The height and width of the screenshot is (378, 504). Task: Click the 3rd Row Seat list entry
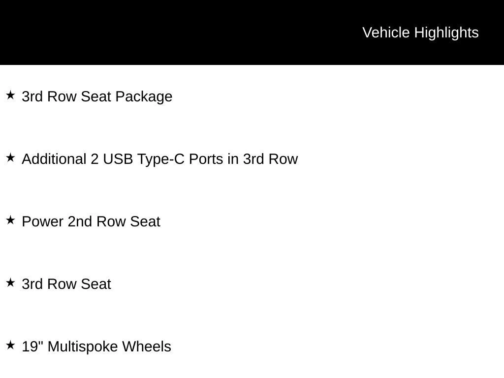pos(66,284)
